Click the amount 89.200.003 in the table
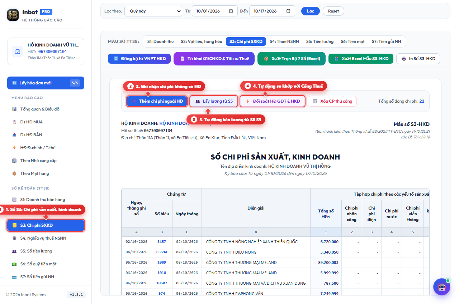459x304 pixels. click(328, 263)
